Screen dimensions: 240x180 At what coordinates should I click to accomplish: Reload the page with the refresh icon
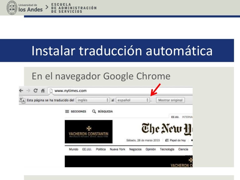(x=36, y=91)
